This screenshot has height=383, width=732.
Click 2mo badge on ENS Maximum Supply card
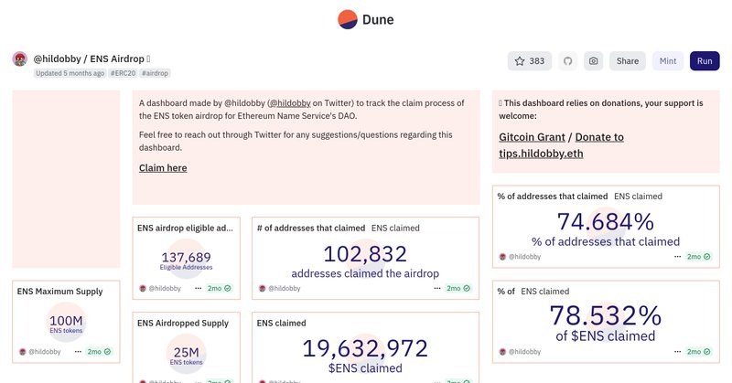coord(100,352)
